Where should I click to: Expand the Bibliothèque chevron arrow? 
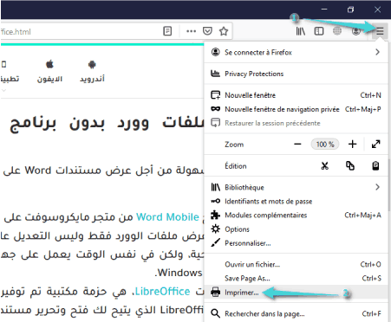coord(377,187)
